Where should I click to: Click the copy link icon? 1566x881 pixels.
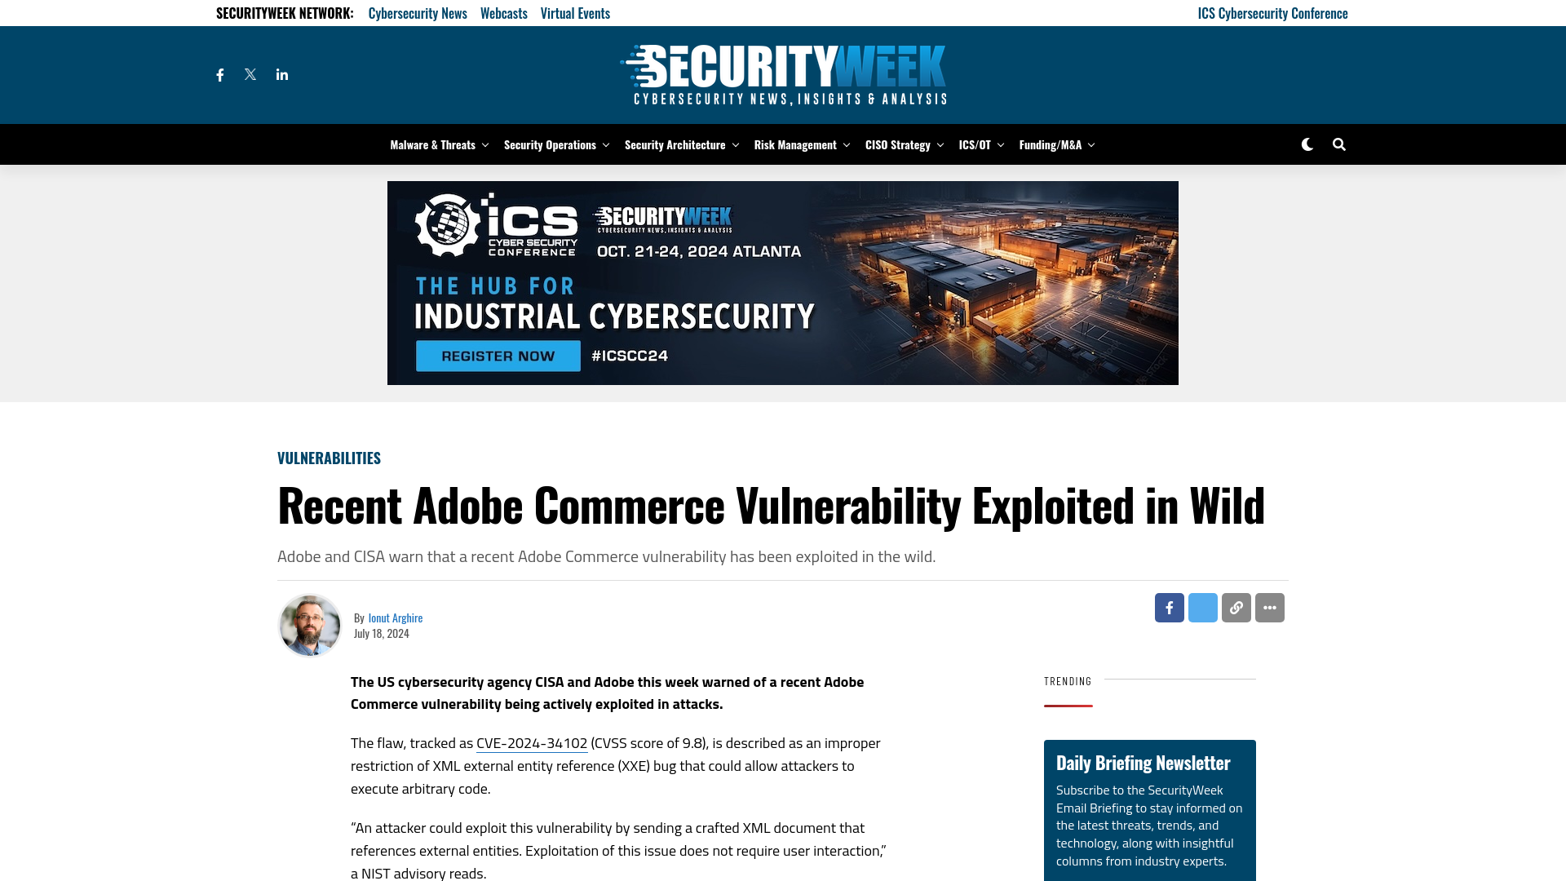tap(1236, 607)
